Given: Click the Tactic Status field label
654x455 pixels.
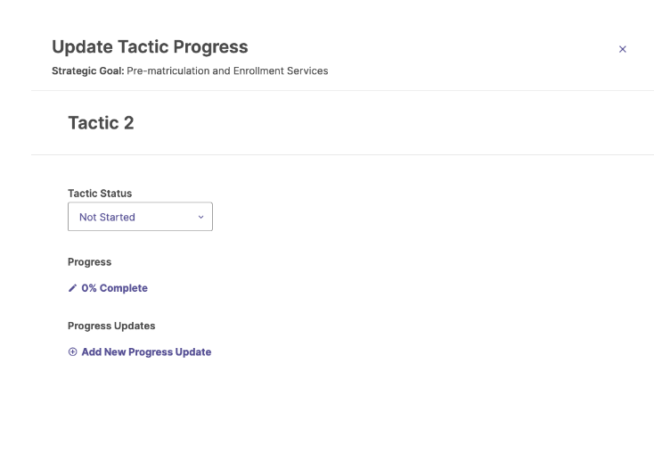Looking at the screenshot, I should pos(100,194).
